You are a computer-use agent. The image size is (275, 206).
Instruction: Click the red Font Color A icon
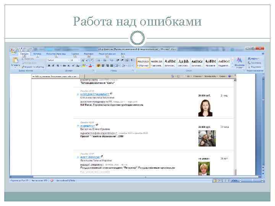tap(90, 66)
